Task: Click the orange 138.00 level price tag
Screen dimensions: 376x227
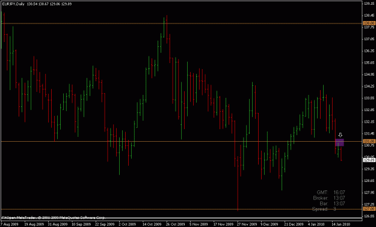Action: click(369, 23)
